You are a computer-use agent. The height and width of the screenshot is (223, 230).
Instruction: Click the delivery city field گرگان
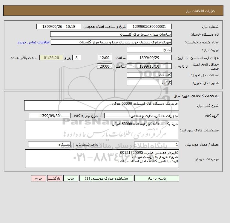tap(149, 83)
